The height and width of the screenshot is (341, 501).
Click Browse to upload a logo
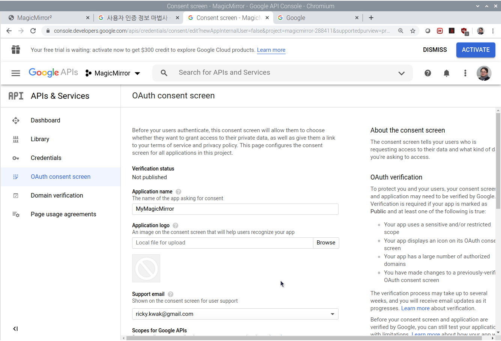pyautogui.click(x=326, y=243)
